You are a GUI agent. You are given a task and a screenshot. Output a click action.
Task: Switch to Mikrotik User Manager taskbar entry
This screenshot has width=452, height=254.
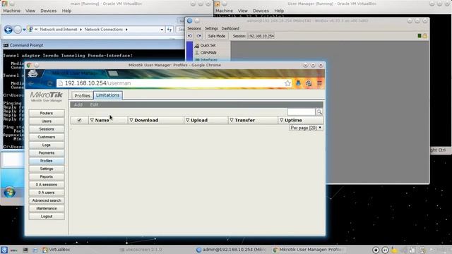(308, 250)
